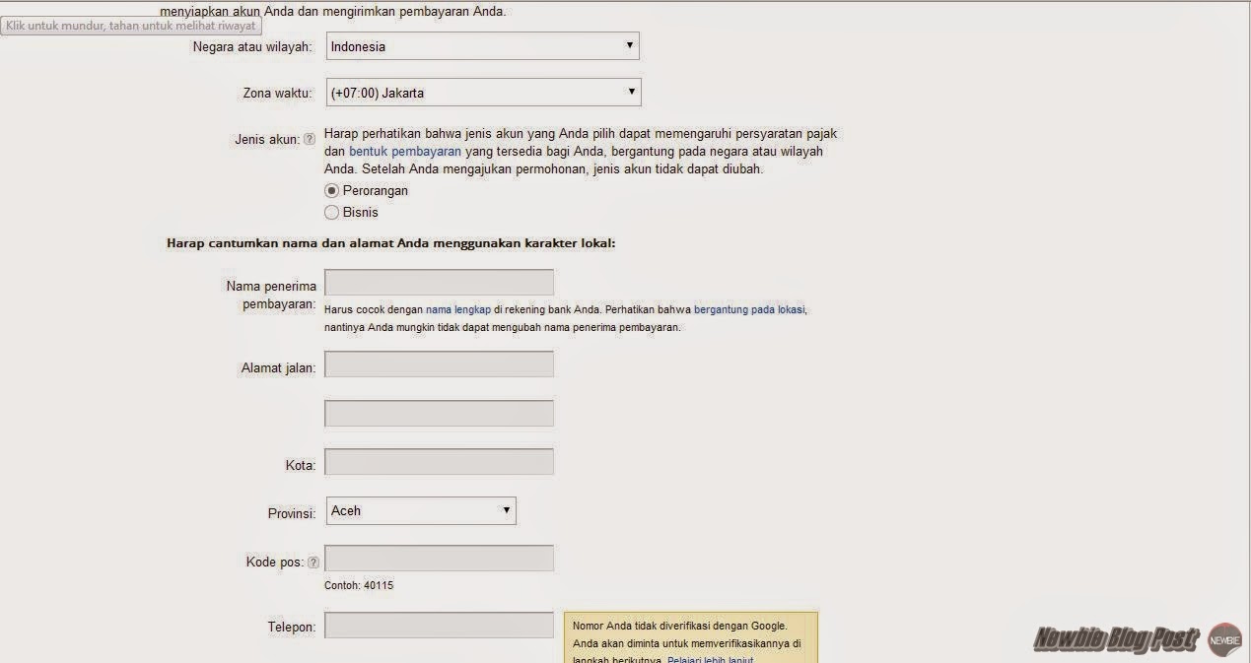Click the Telepon input field
The image size is (1251, 663).
[438, 624]
